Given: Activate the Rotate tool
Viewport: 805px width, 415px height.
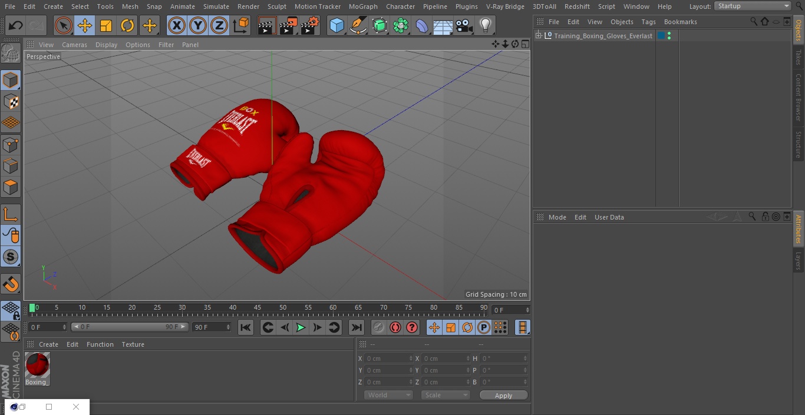Looking at the screenshot, I should click(127, 25).
